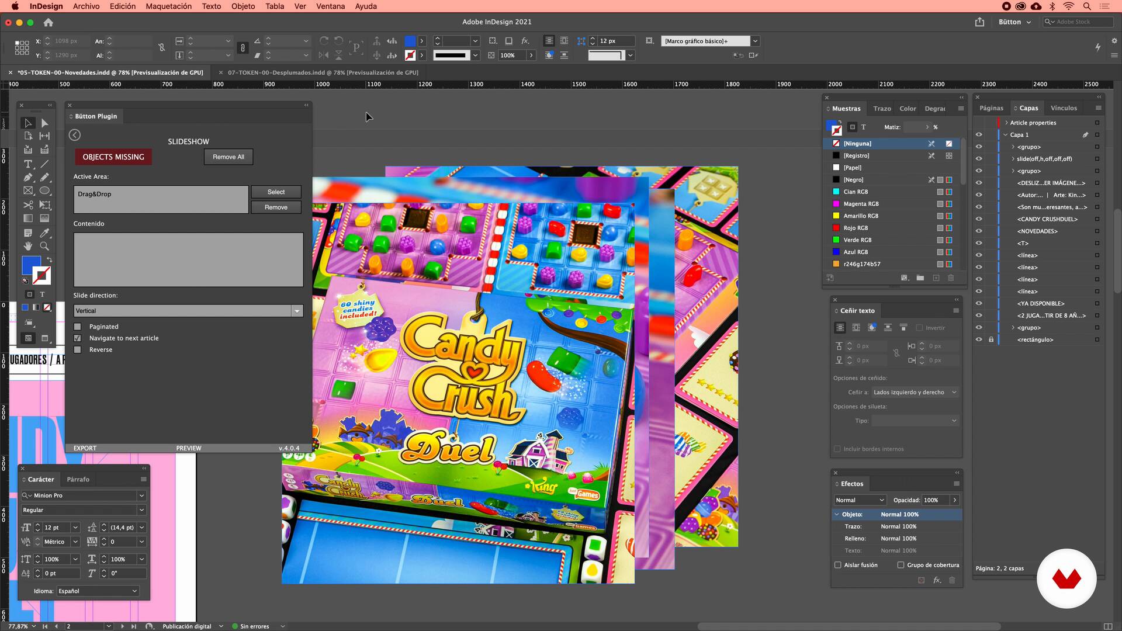The width and height of the screenshot is (1122, 631).
Task: Click jump object wrap icon
Action: (887, 328)
